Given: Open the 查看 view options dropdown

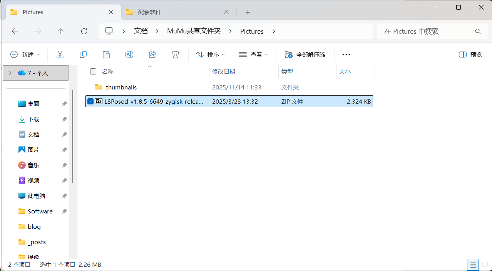Looking at the screenshot, I should pyautogui.click(x=253, y=54).
